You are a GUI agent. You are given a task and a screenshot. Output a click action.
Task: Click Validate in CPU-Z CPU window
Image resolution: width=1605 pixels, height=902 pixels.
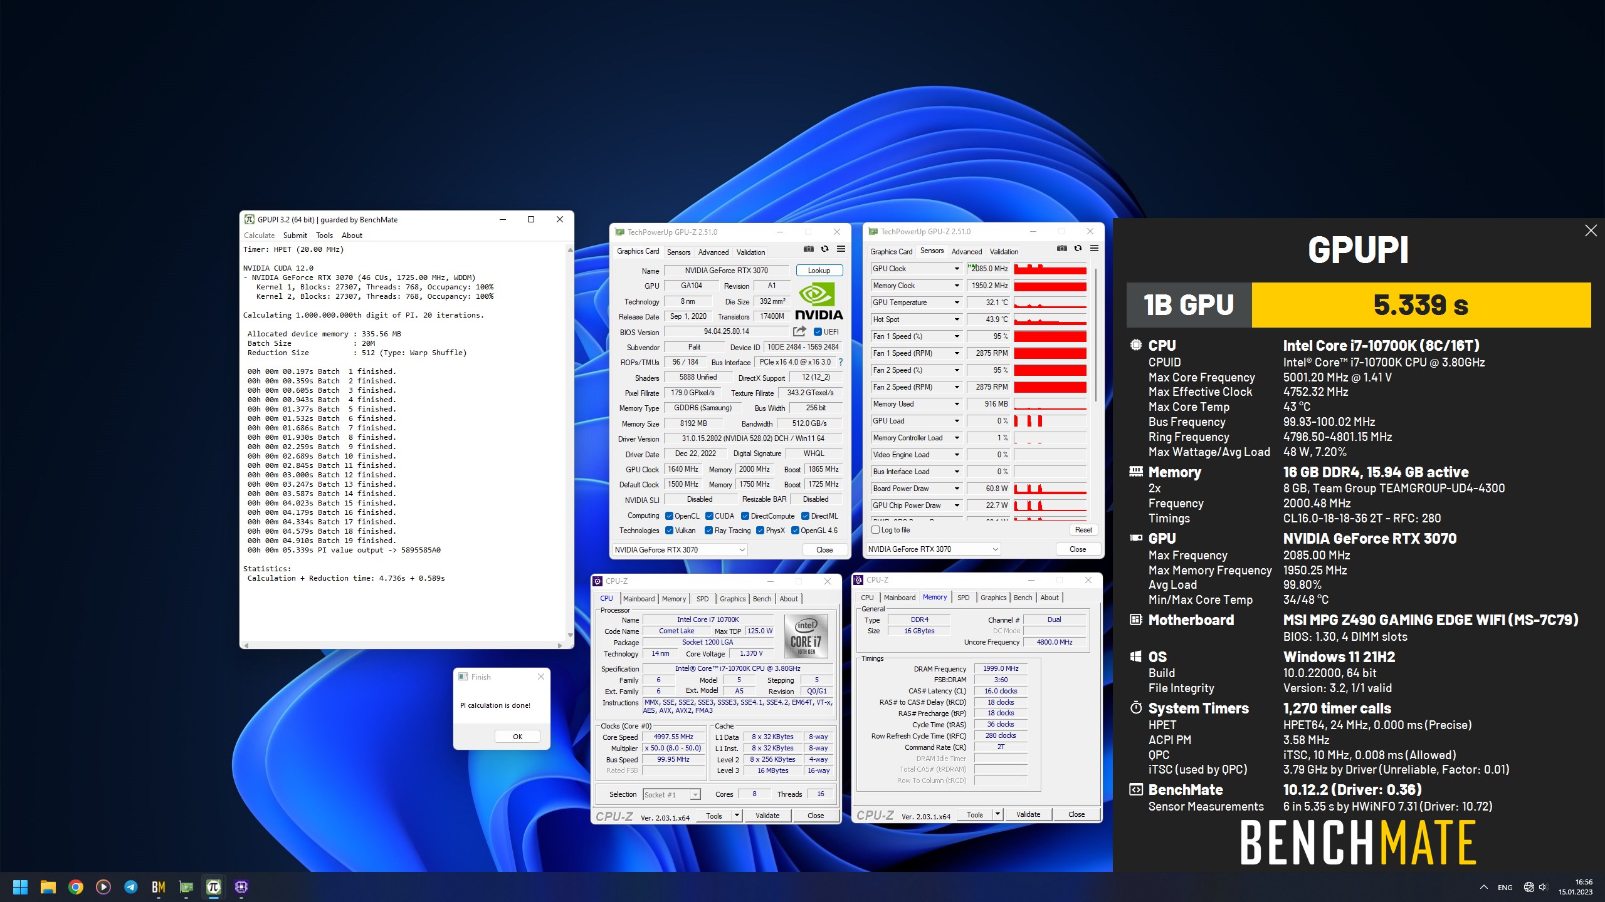click(767, 816)
